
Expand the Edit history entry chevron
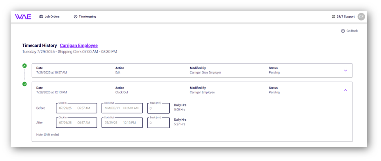click(345, 70)
